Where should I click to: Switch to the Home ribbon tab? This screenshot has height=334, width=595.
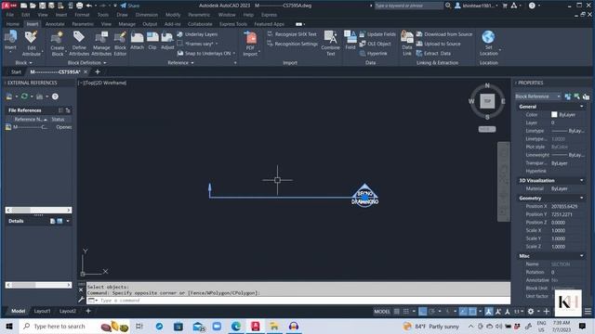[12, 24]
